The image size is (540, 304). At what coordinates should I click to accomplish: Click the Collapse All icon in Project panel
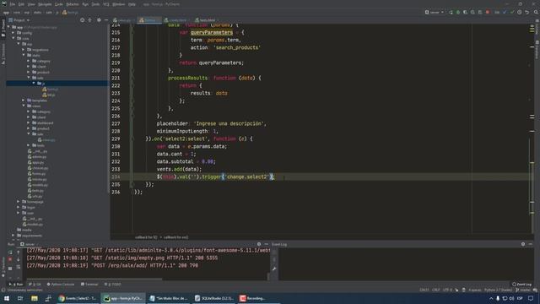pyautogui.click(x=89, y=20)
